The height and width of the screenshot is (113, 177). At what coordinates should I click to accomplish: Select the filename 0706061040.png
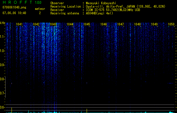[x=14, y=7]
